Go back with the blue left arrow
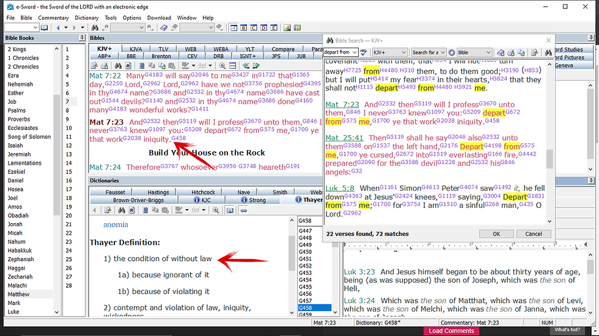The width and height of the screenshot is (599, 336). (x=58, y=27)
